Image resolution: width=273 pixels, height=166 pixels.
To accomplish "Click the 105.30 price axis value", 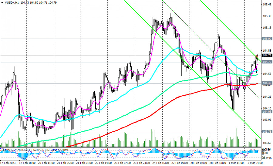I will coord(266,16).
